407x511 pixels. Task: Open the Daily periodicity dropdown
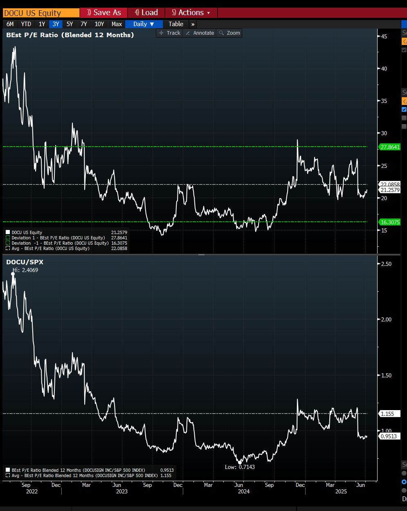tap(143, 24)
